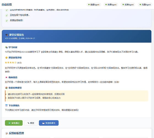
Task: Send report via 发送给家长 button
Action: click(x=49, y=123)
